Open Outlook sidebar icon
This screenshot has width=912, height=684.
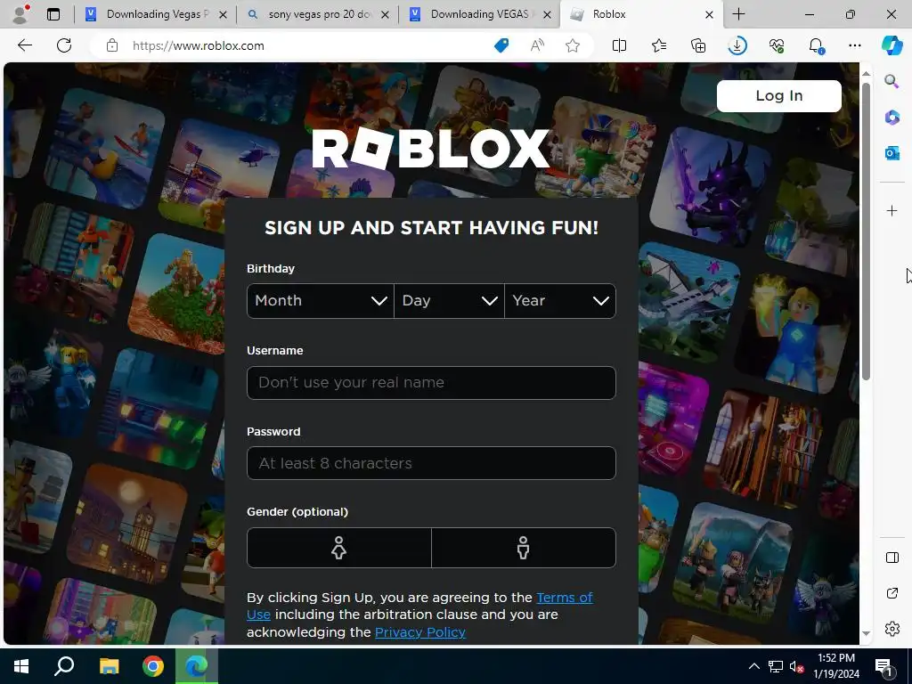pyautogui.click(x=892, y=153)
